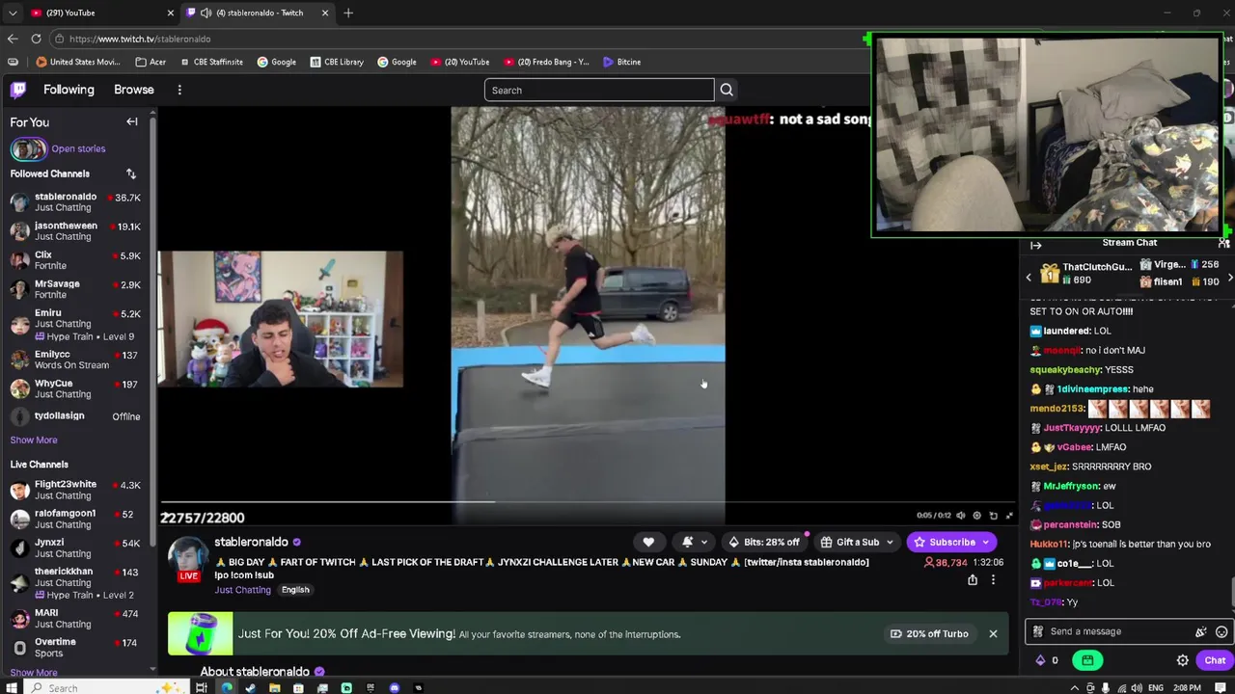The width and height of the screenshot is (1235, 694).
Task: Sort followed channels list
Action: tap(131, 173)
